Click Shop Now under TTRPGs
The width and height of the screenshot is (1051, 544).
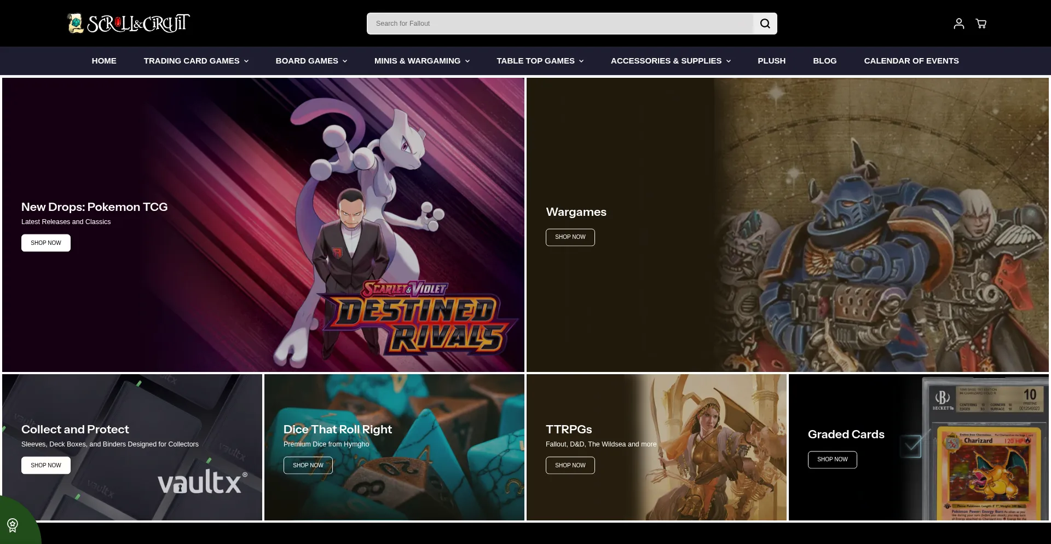(x=570, y=465)
